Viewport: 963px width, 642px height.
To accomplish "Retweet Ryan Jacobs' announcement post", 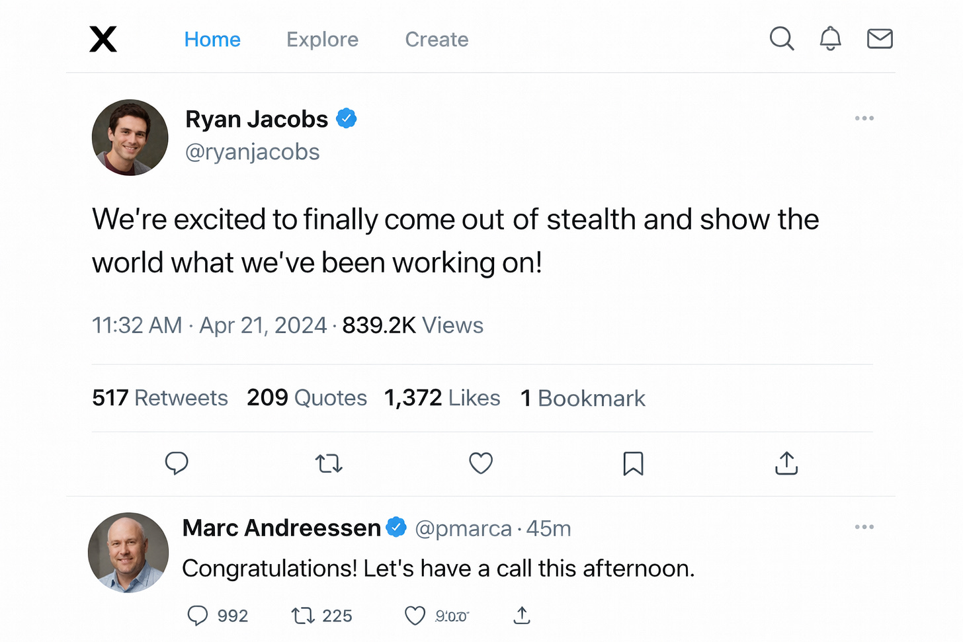I will pos(329,463).
